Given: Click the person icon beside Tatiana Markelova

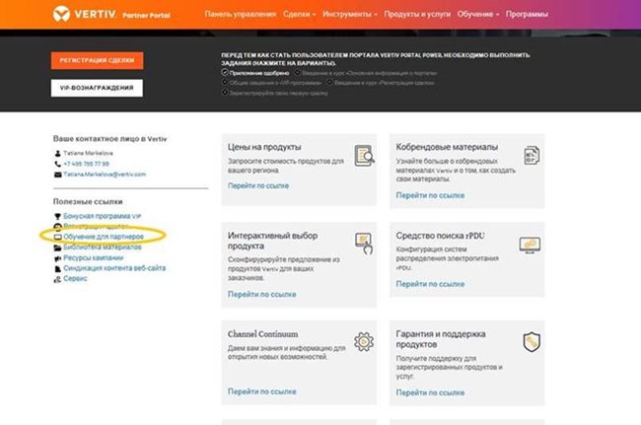Looking at the screenshot, I should coord(57,153).
